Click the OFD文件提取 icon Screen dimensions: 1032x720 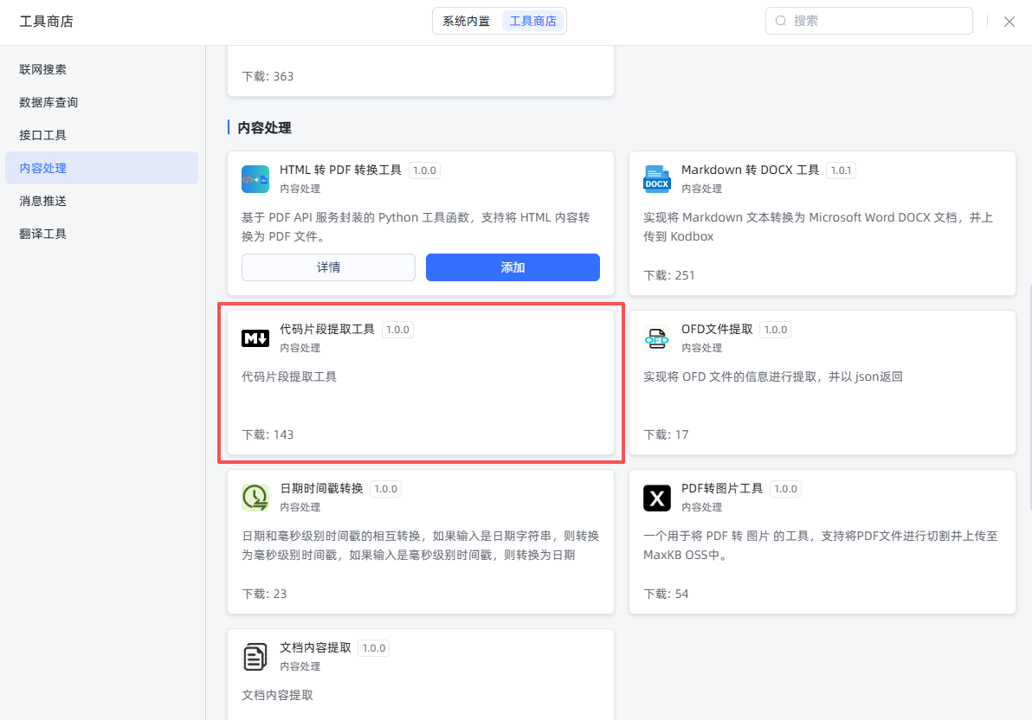[657, 338]
